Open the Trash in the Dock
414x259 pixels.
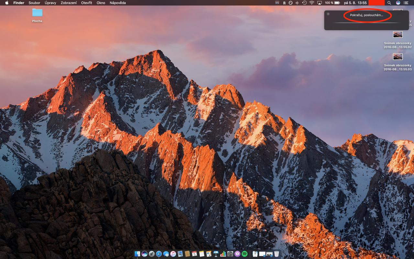point(277,254)
